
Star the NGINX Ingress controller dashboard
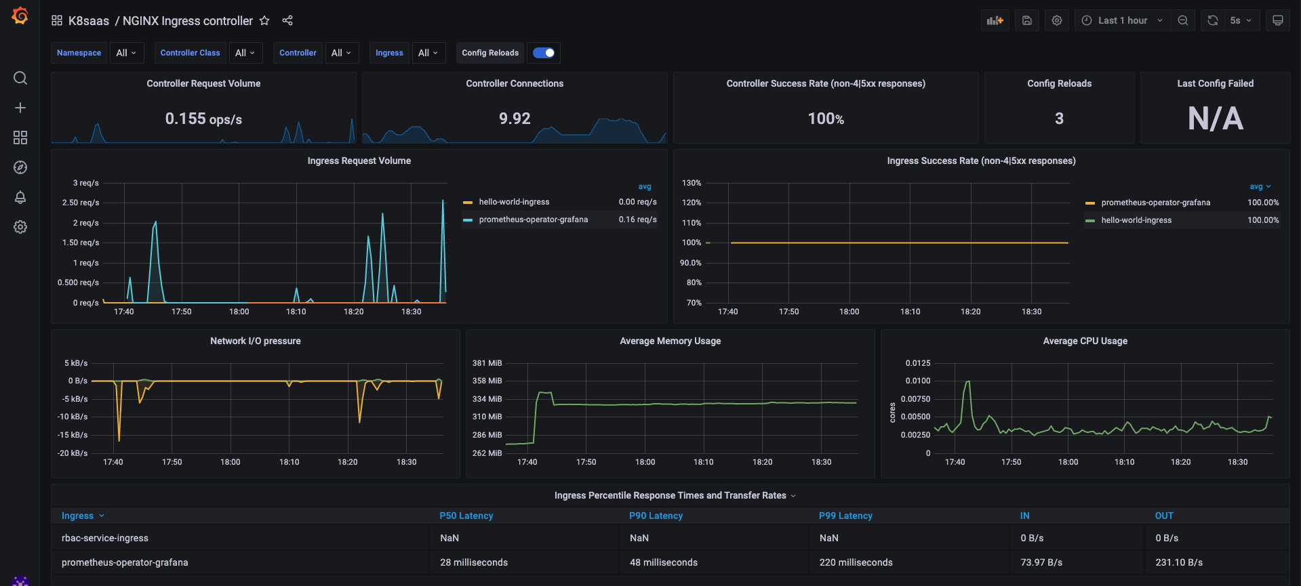coord(264,20)
